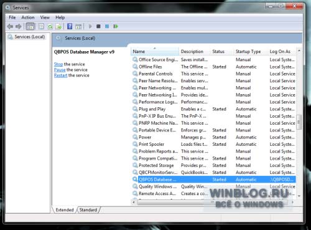This screenshot has height=230, width=311.
Task: Select the PnP-X IP Bus Enumerator row
Action: tap(213, 116)
